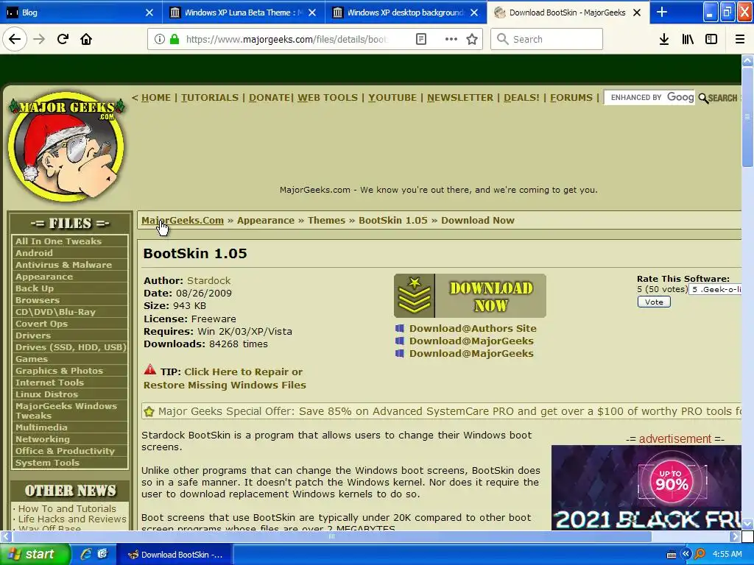Focus the address bar URL field
This screenshot has height=565, width=754.
[x=286, y=39]
